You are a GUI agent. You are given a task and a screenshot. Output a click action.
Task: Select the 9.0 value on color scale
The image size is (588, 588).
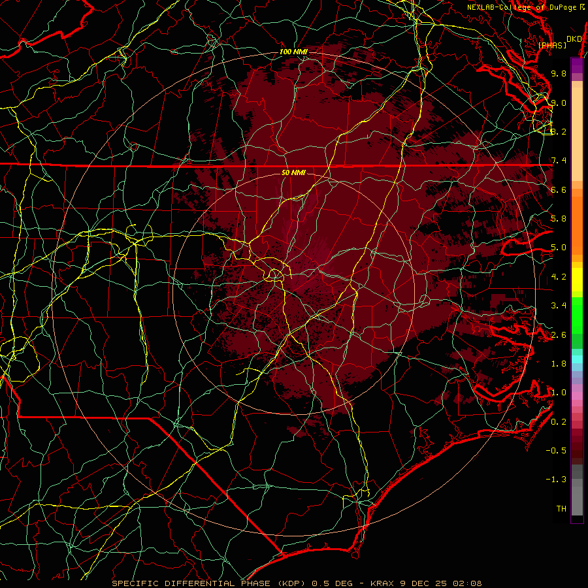tap(559, 103)
